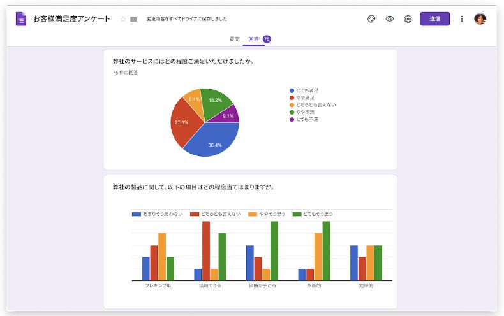Click the 送信 send button
The height and width of the screenshot is (316, 504).
pyautogui.click(x=434, y=19)
